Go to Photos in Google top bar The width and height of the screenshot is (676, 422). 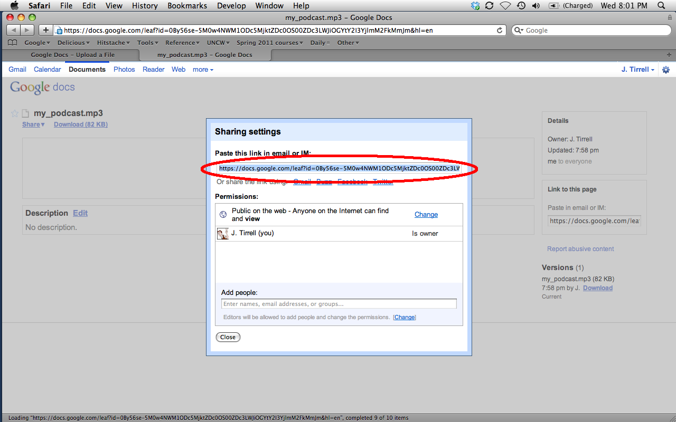(x=124, y=70)
